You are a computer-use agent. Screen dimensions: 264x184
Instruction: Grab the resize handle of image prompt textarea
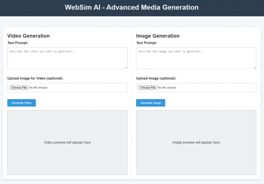pyautogui.click(x=255, y=67)
